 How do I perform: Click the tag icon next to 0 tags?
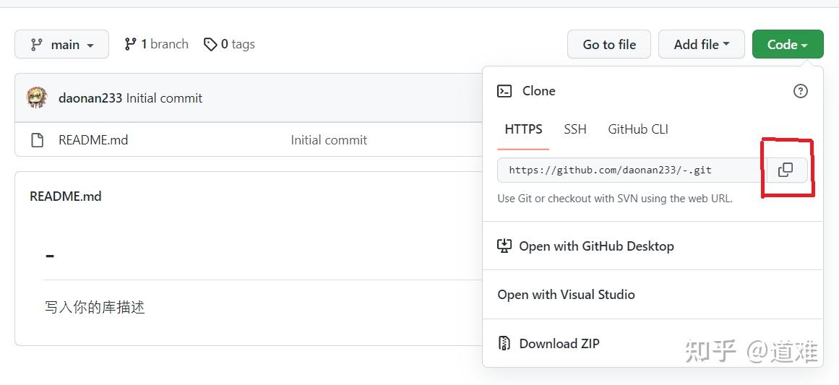click(210, 45)
